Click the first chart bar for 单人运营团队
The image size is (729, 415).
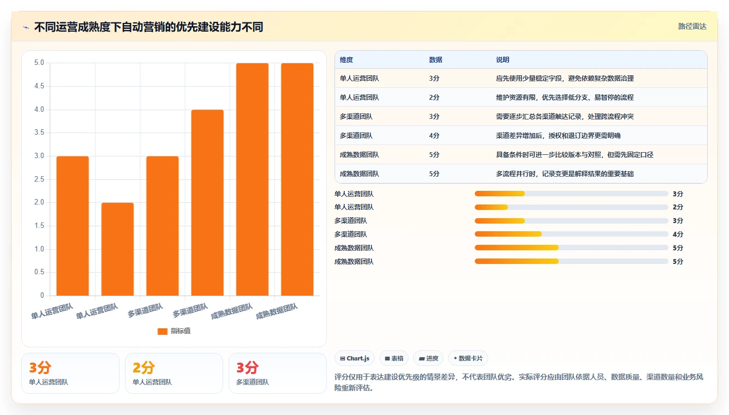(x=73, y=226)
